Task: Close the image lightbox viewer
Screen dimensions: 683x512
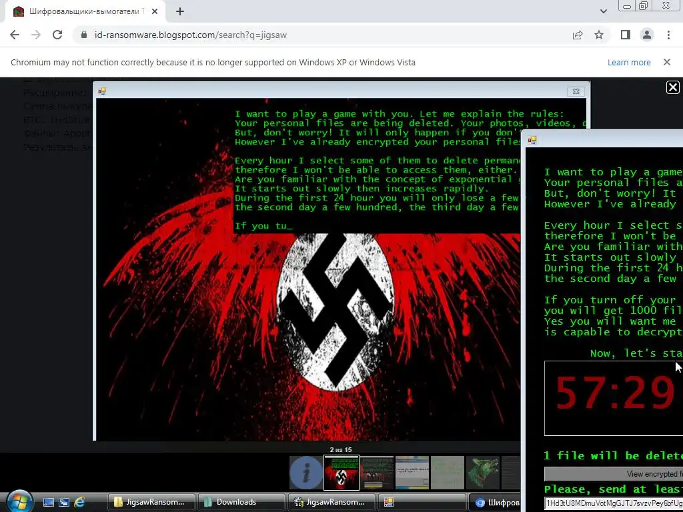Action: (x=672, y=87)
